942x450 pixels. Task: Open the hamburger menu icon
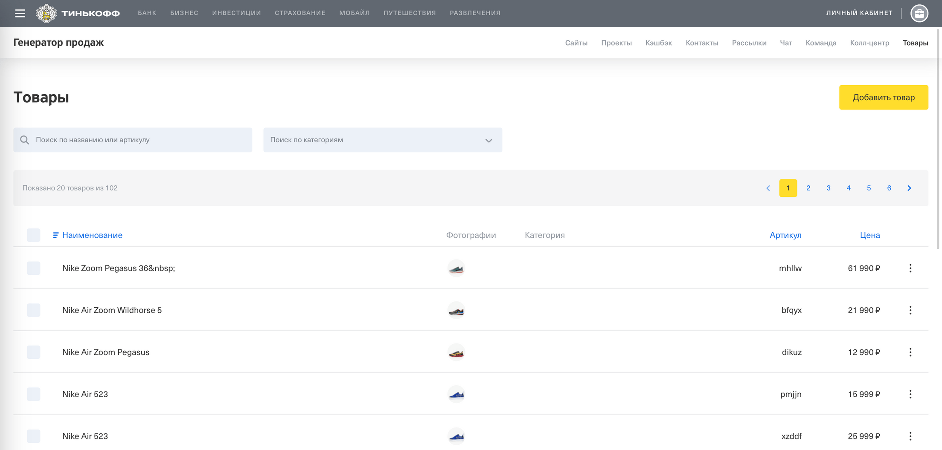pos(20,13)
